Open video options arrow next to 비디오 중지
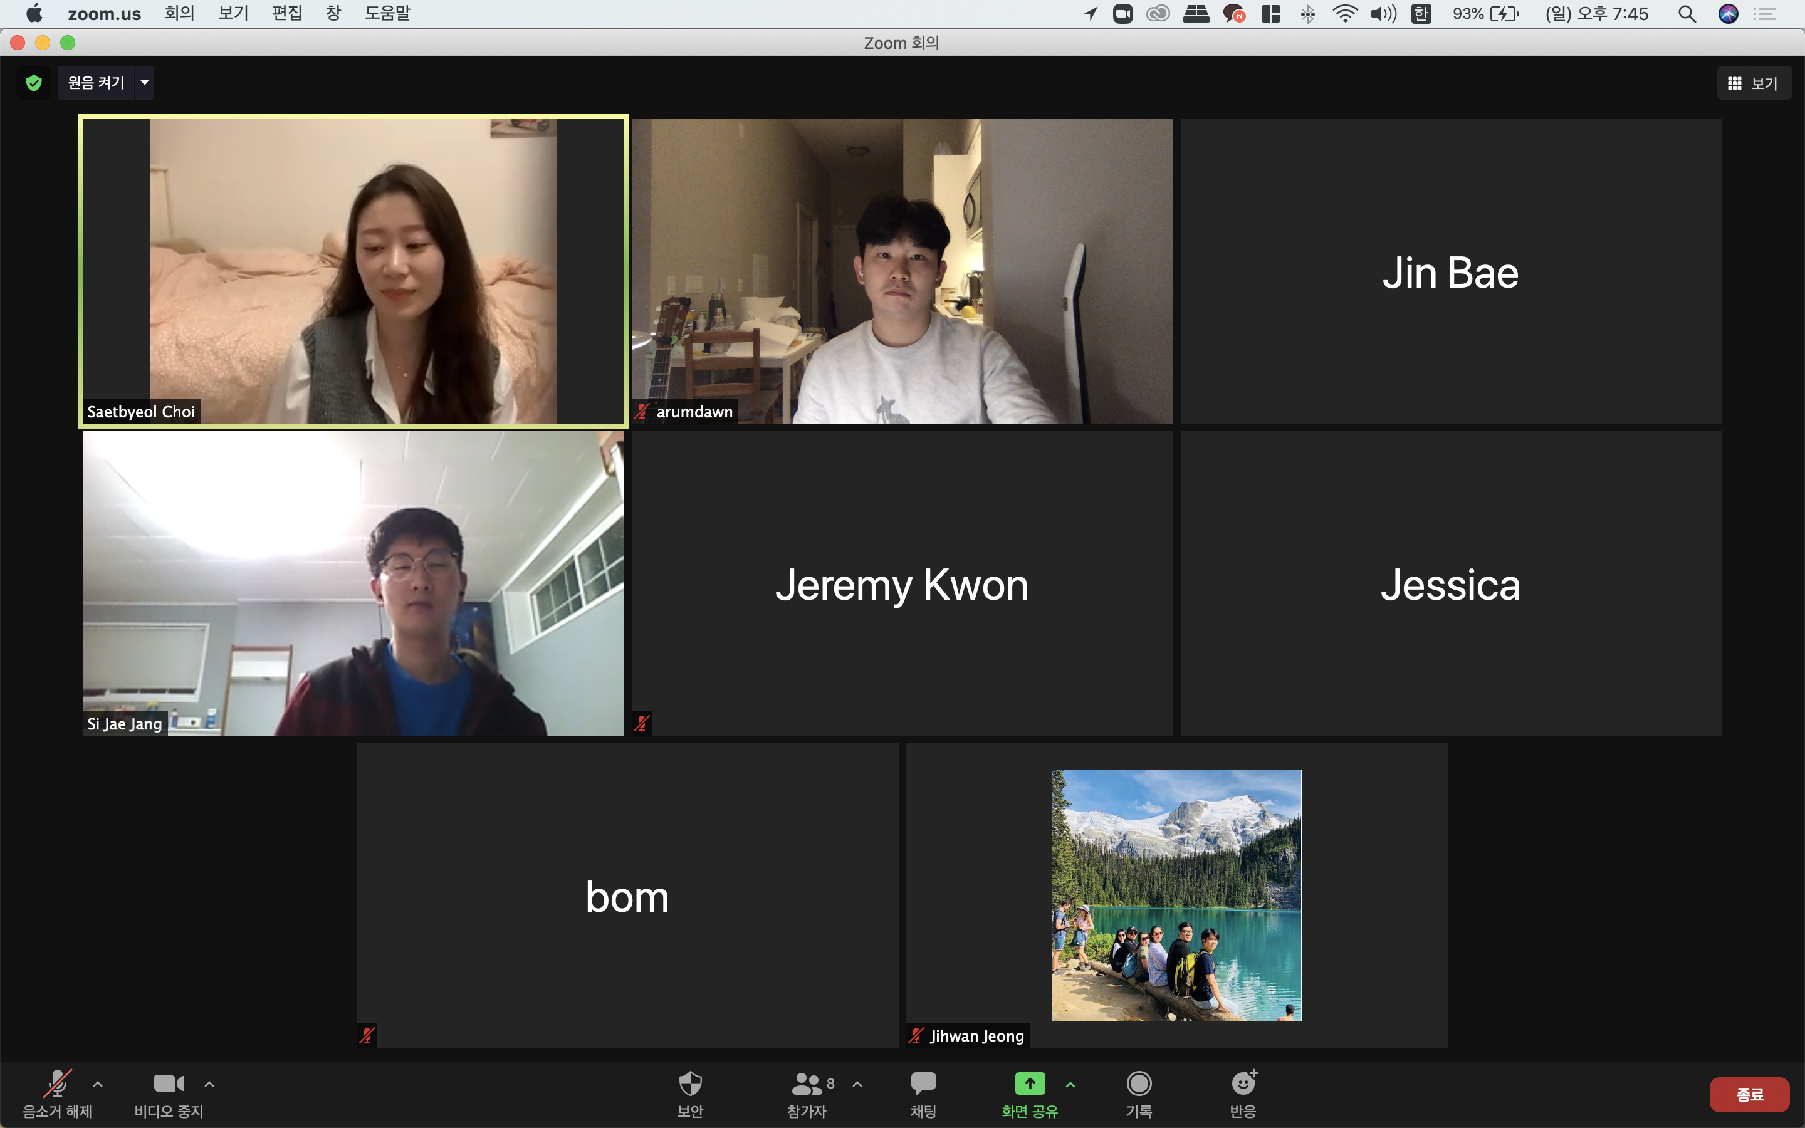1805x1128 pixels. tap(209, 1084)
